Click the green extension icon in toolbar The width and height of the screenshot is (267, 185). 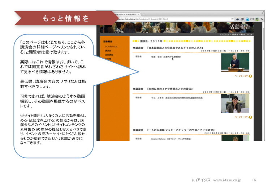tap(257, 19)
